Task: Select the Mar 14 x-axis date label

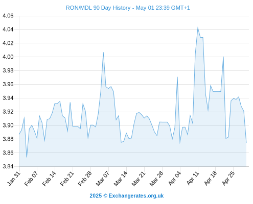Action: [121, 178]
